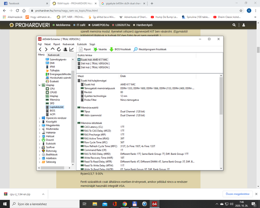Image resolution: width=260 pixels, height=208 pixels.
Task: Expand the Hálózat node
Action: [x=40, y=136]
